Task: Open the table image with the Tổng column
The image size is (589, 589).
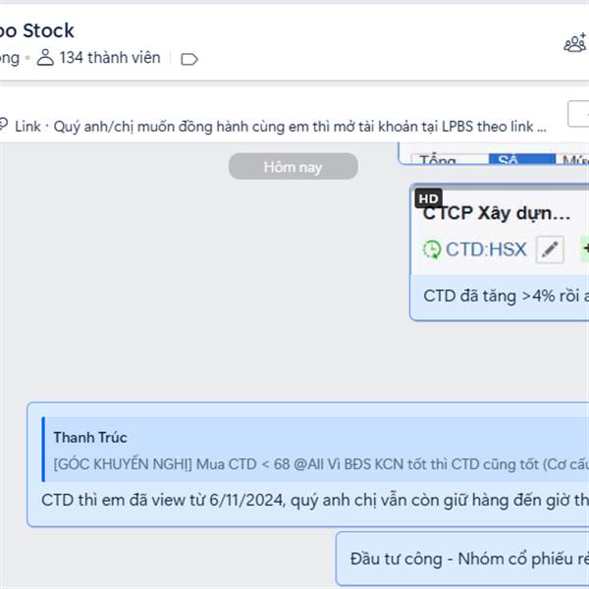Action: [x=494, y=154]
